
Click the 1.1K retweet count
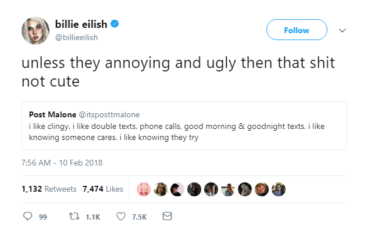pyautogui.click(x=92, y=217)
